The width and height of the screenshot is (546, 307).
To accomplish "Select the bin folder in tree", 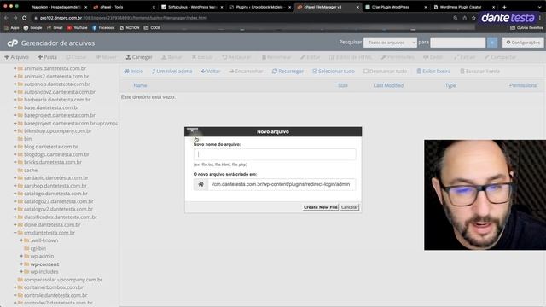I will coord(27,139).
